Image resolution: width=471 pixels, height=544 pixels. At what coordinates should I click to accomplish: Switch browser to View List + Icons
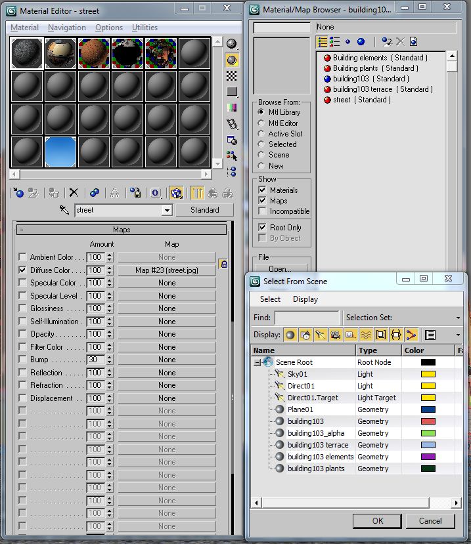(334, 42)
